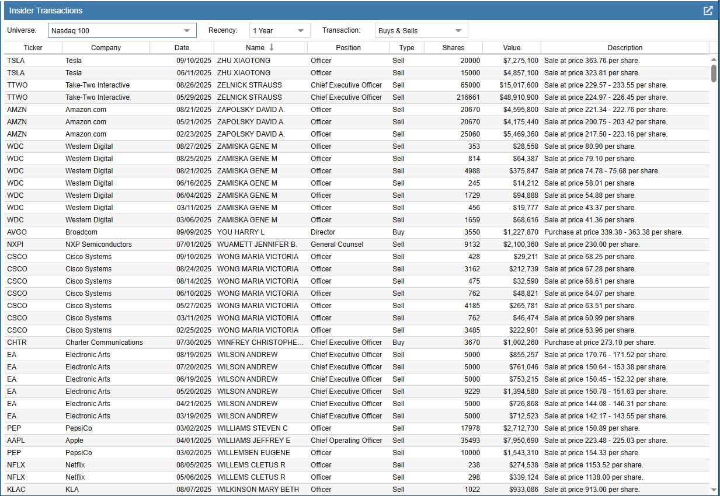Select the Cisco Systems row dated 05/27/2025
This screenshot has height=496, width=720.
[357, 306]
